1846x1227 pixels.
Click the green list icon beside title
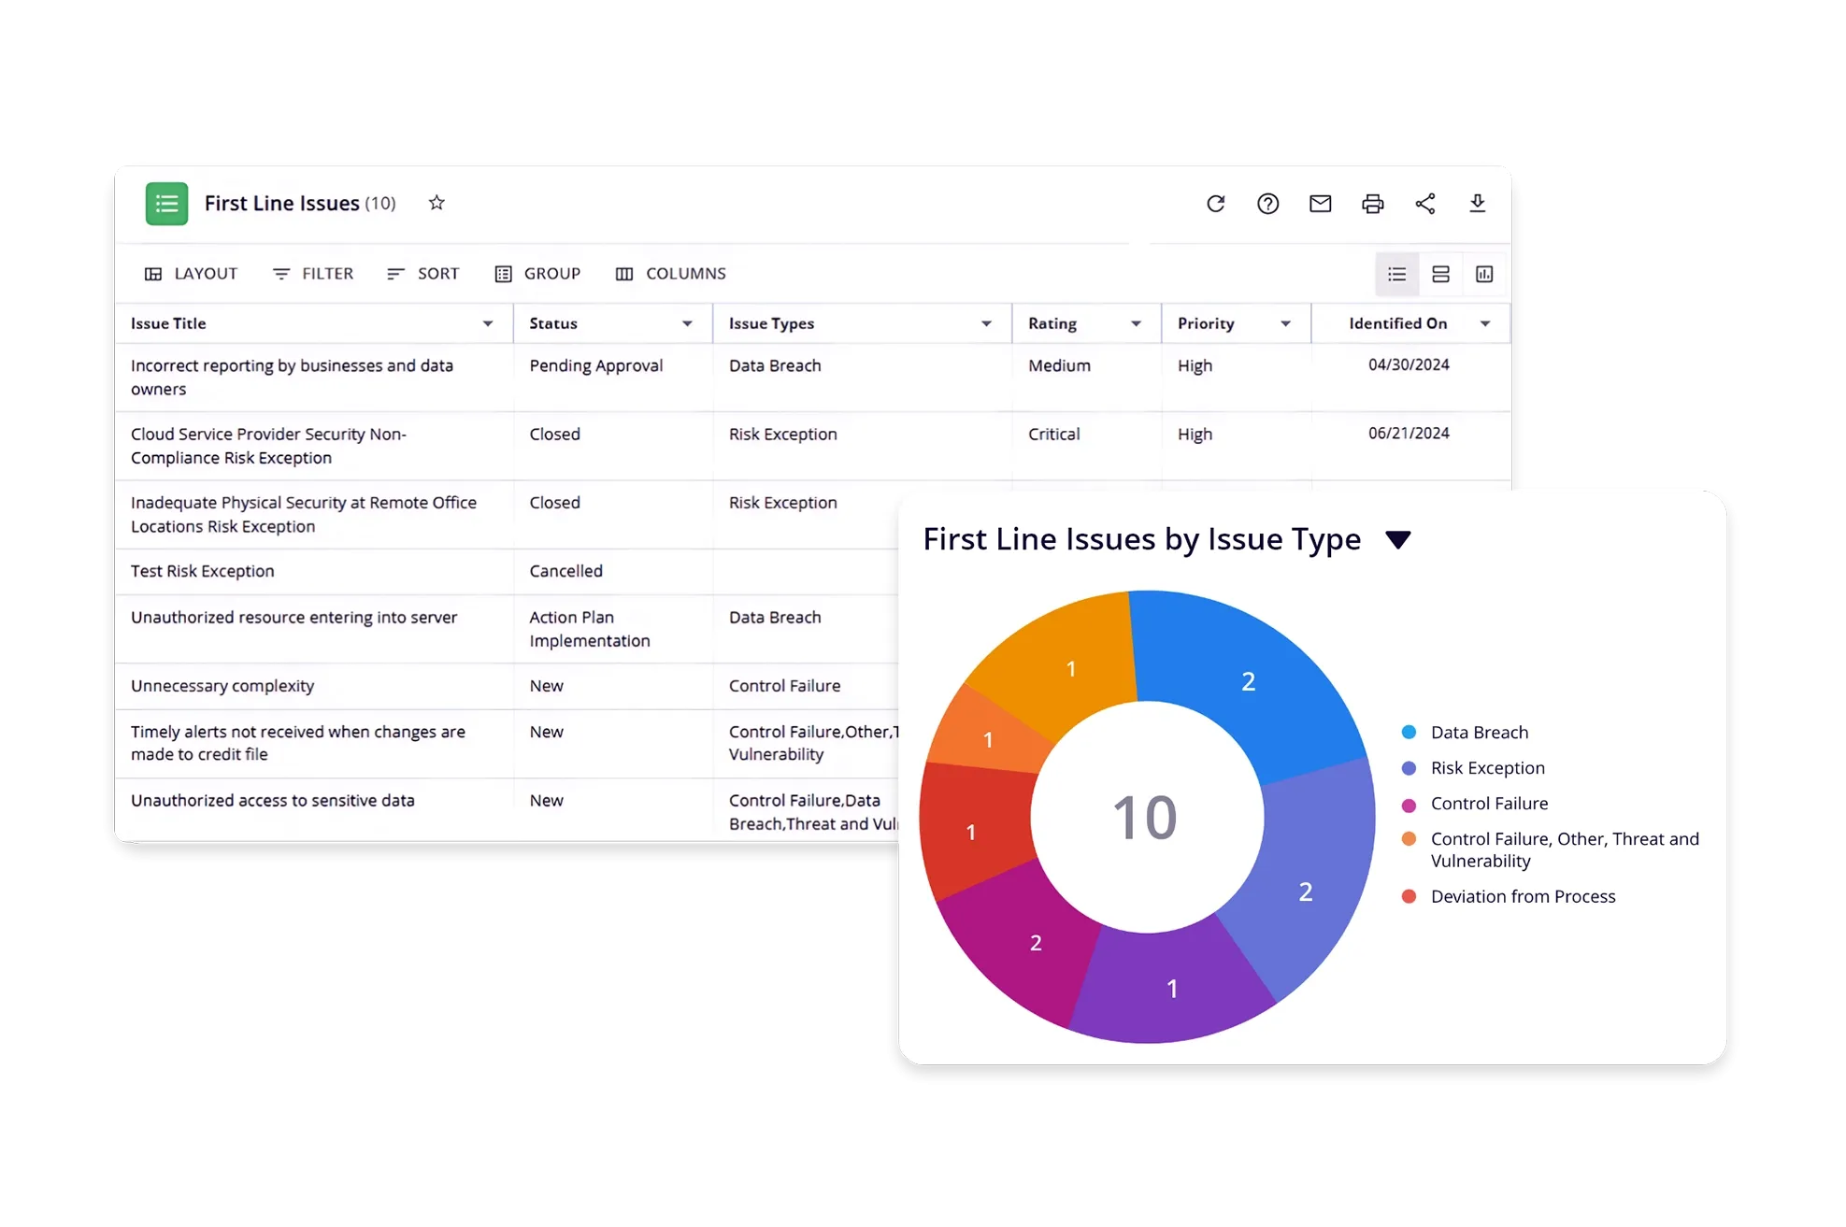[x=166, y=204]
